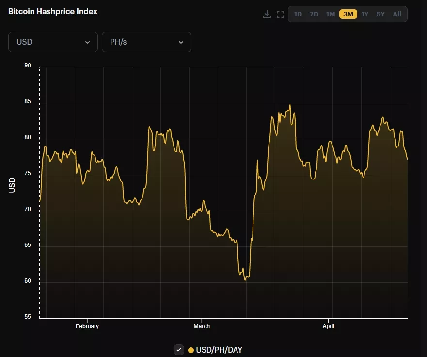Screen dimensions: 427x357
Task: Show the 1M time range
Action: point(331,14)
